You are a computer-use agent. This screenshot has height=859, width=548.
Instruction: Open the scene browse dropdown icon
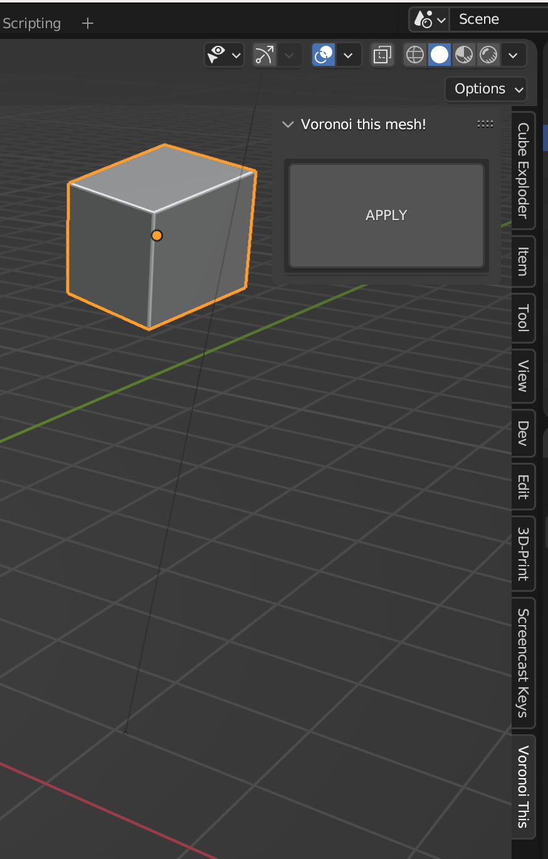(x=429, y=19)
